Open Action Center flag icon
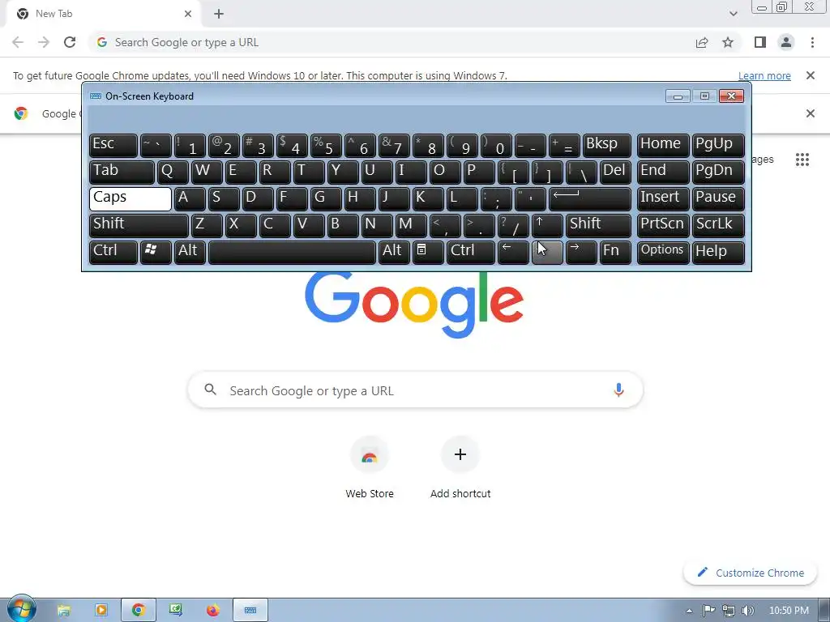 tap(708, 611)
